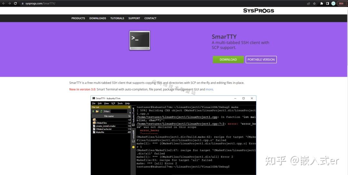Click the CMakeCache.txt document icon
This screenshot has height=175, width=348.
[94, 129]
